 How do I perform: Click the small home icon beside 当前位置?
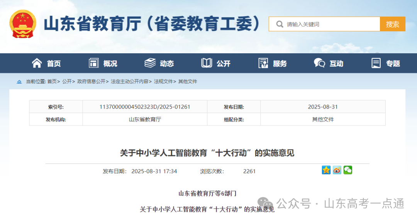tap(19, 82)
